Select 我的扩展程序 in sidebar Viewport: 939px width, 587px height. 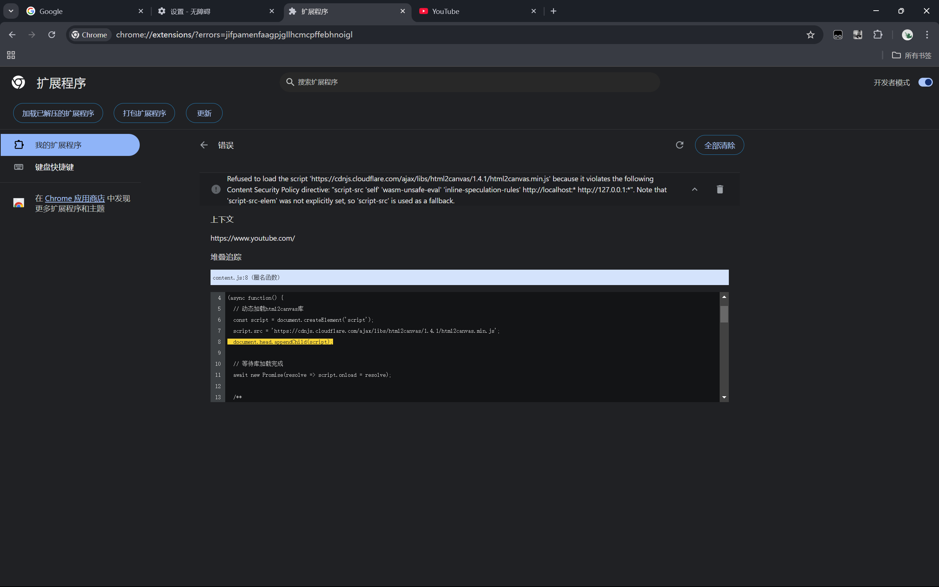coord(70,145)
